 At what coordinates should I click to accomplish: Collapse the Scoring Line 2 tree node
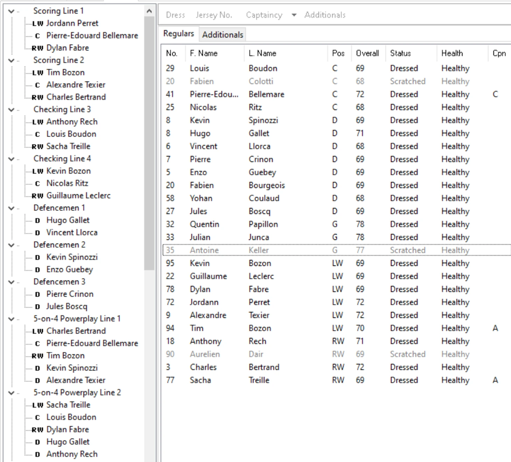(11, 60)
